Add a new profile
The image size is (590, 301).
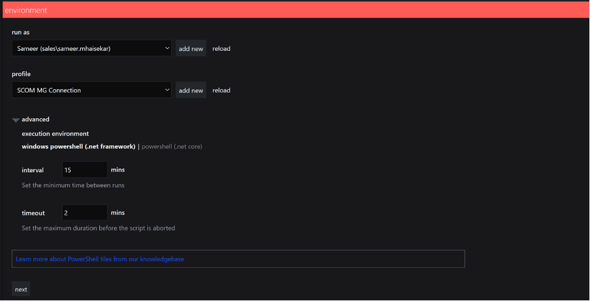point(191,91)
